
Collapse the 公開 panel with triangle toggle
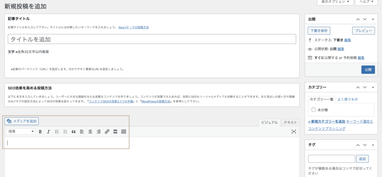click(372, 19)
